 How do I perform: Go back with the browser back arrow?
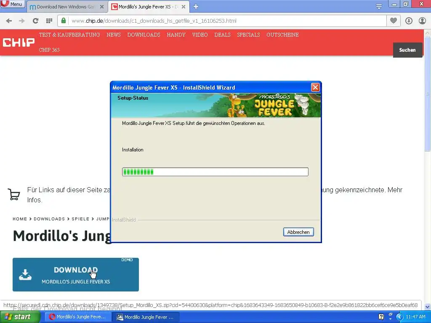click(x=9, y=21)
